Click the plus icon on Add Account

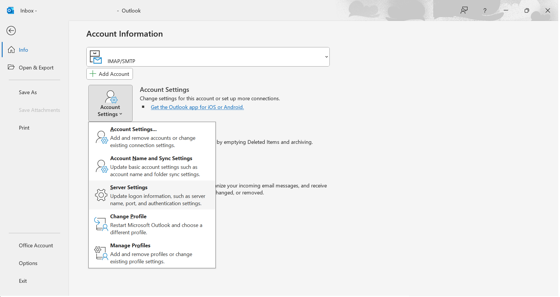93,74
